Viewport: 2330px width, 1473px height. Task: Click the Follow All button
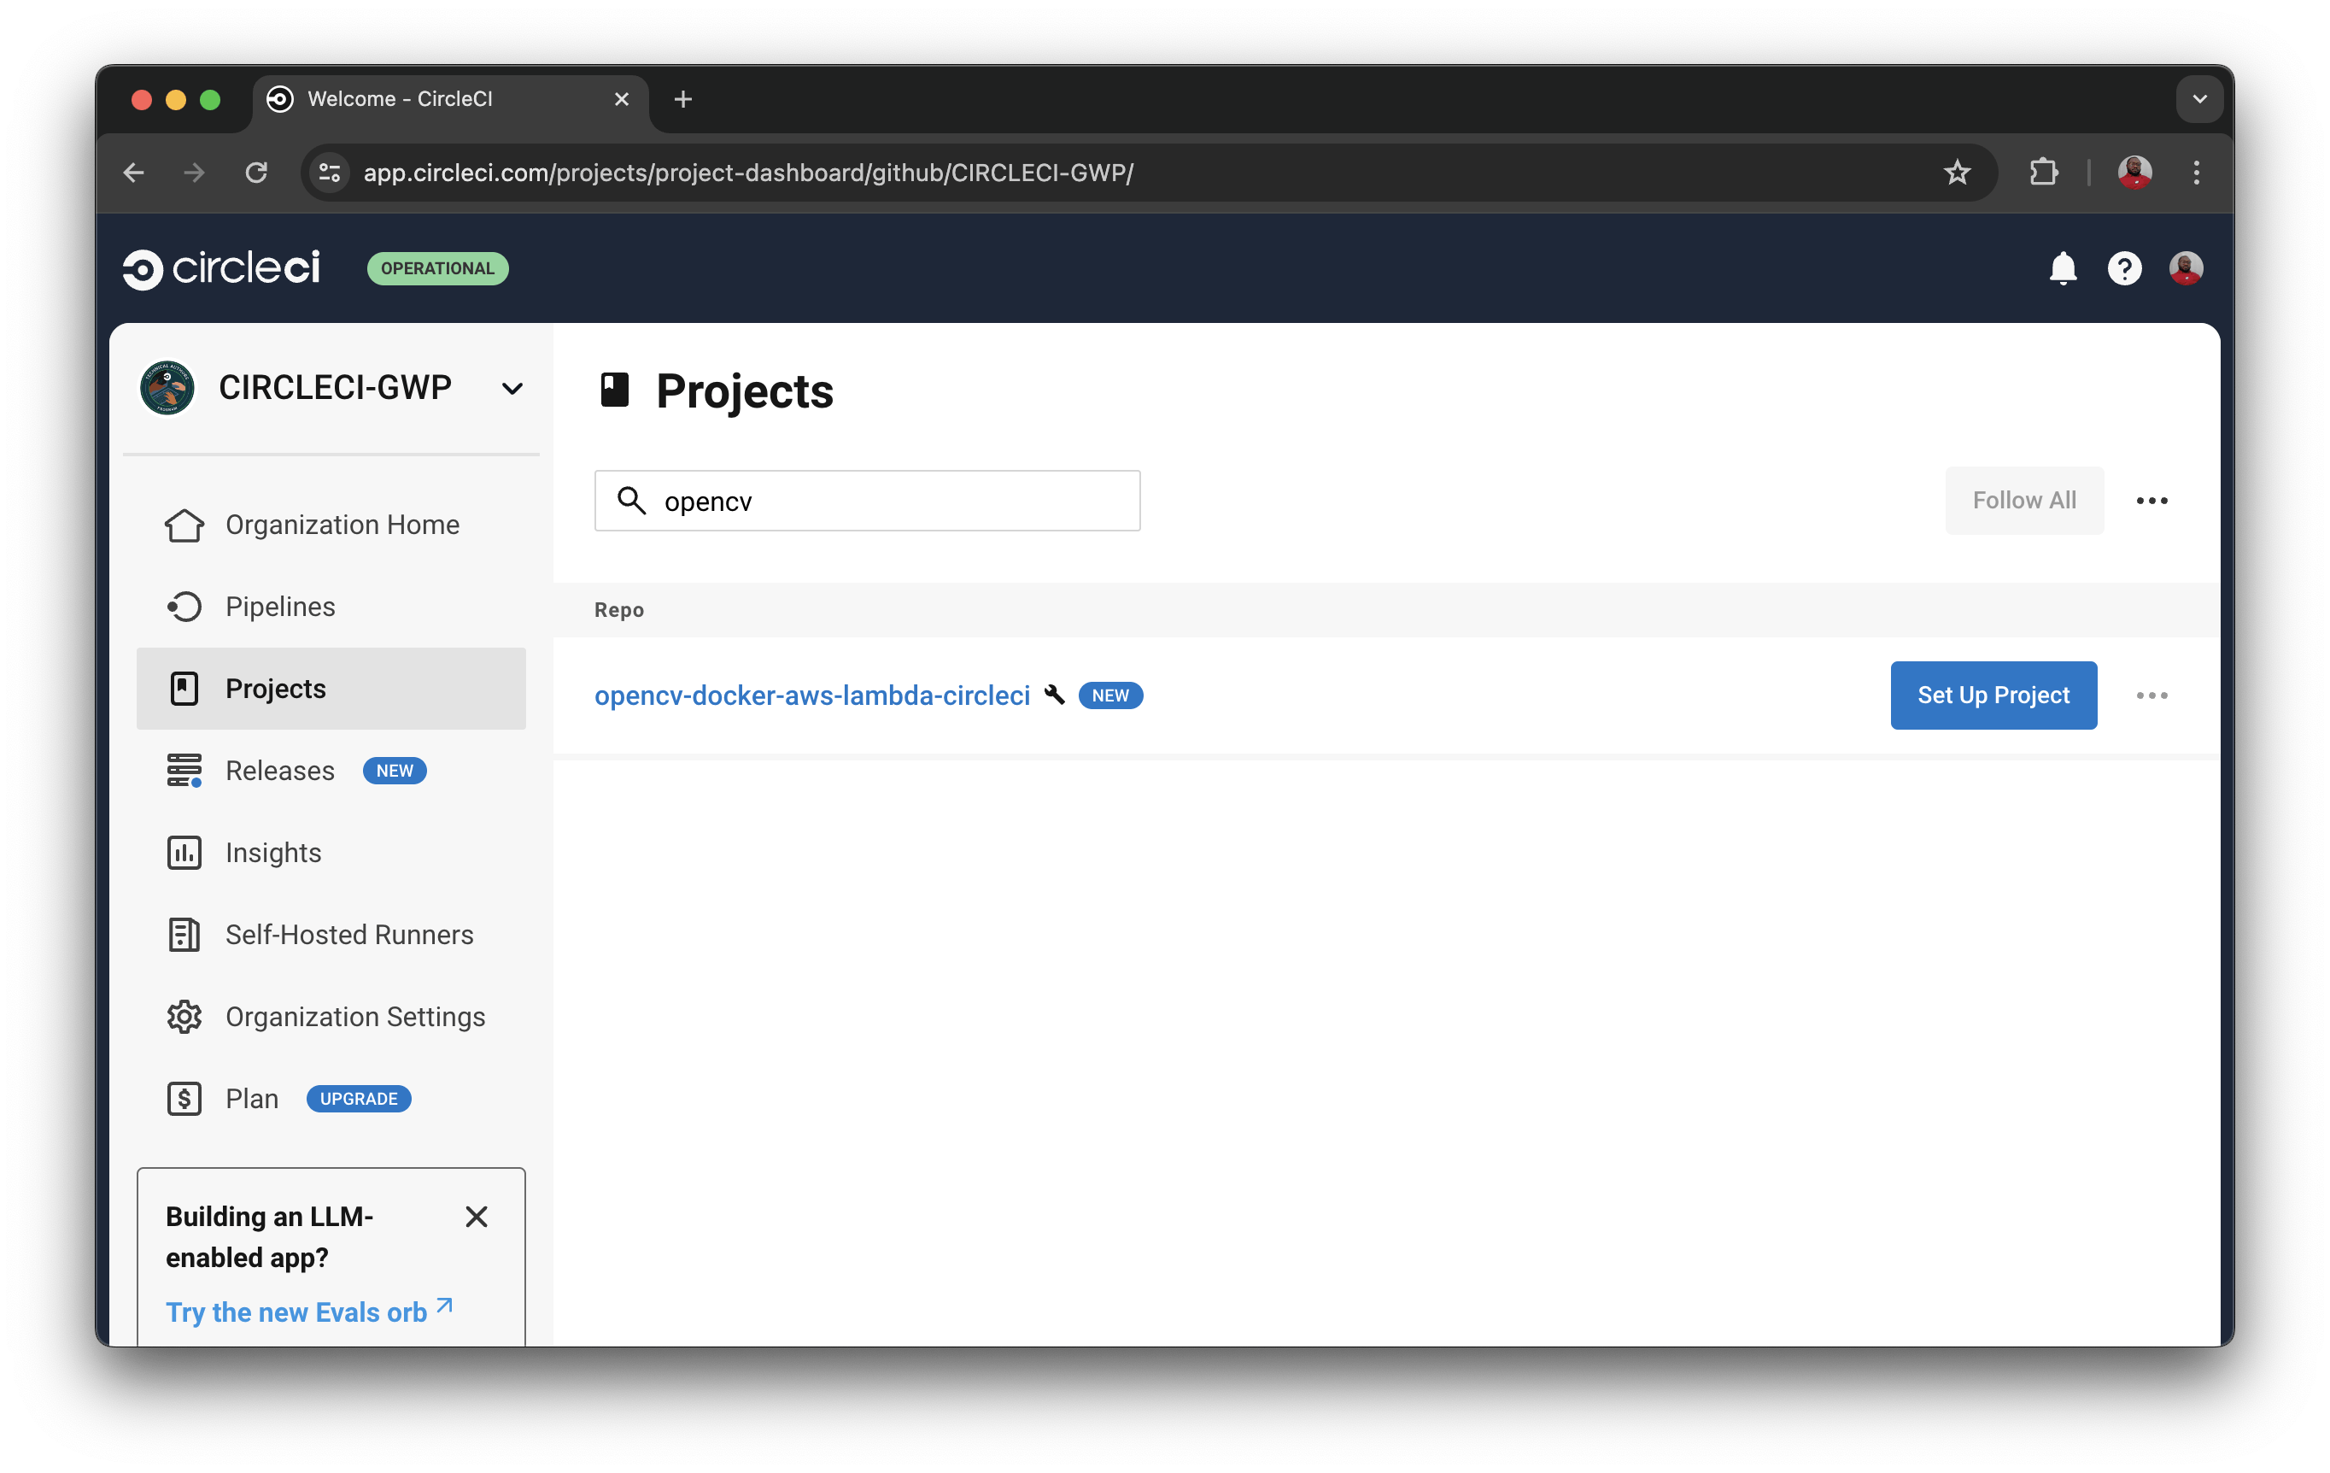pos(2023,501)
